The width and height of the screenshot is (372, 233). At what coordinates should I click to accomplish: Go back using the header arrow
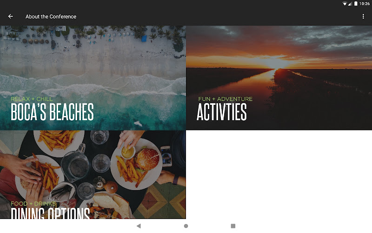click(11, 16)
